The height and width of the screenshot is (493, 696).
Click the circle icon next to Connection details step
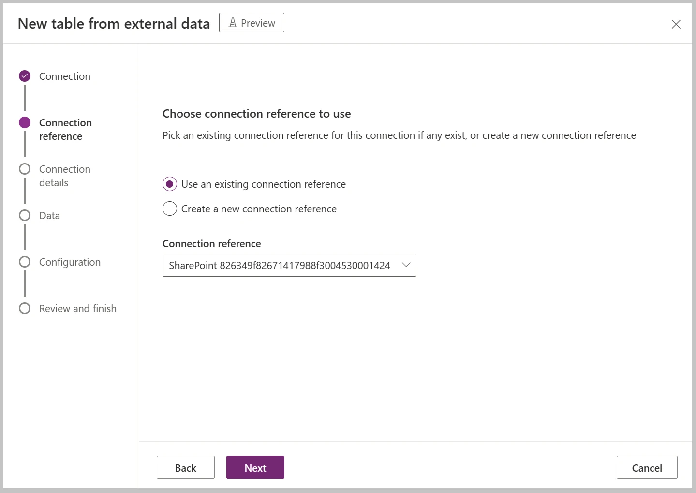(25, 168)
